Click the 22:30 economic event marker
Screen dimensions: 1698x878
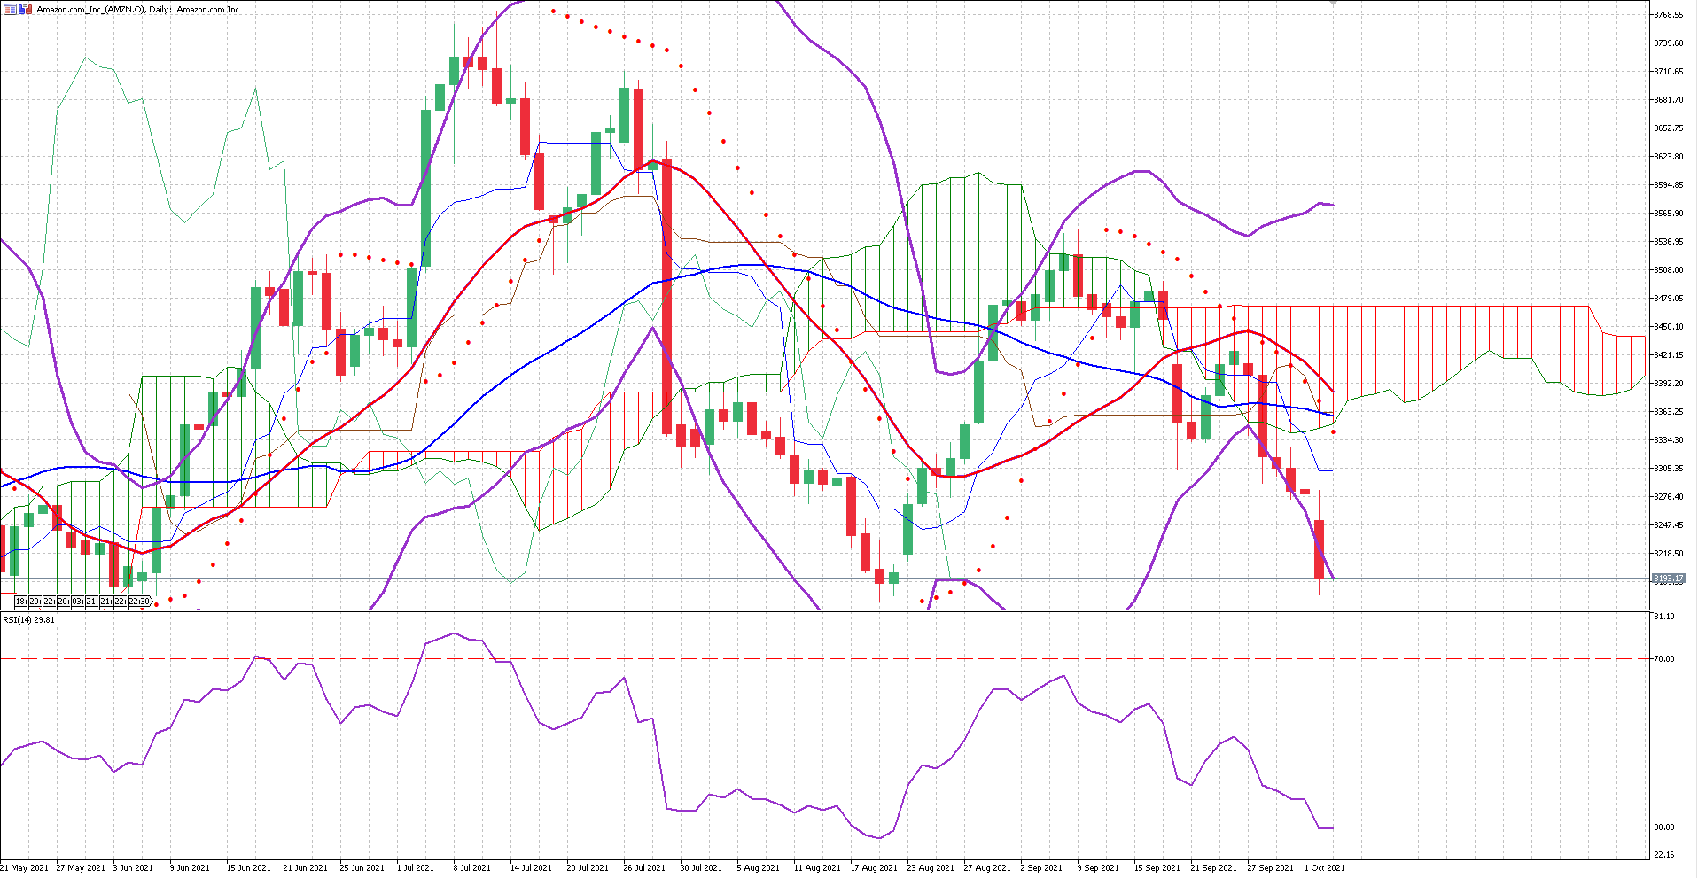139,602
